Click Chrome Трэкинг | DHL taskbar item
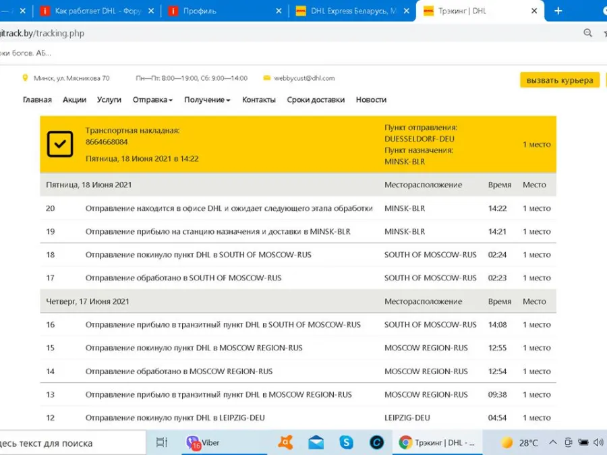 437,443
